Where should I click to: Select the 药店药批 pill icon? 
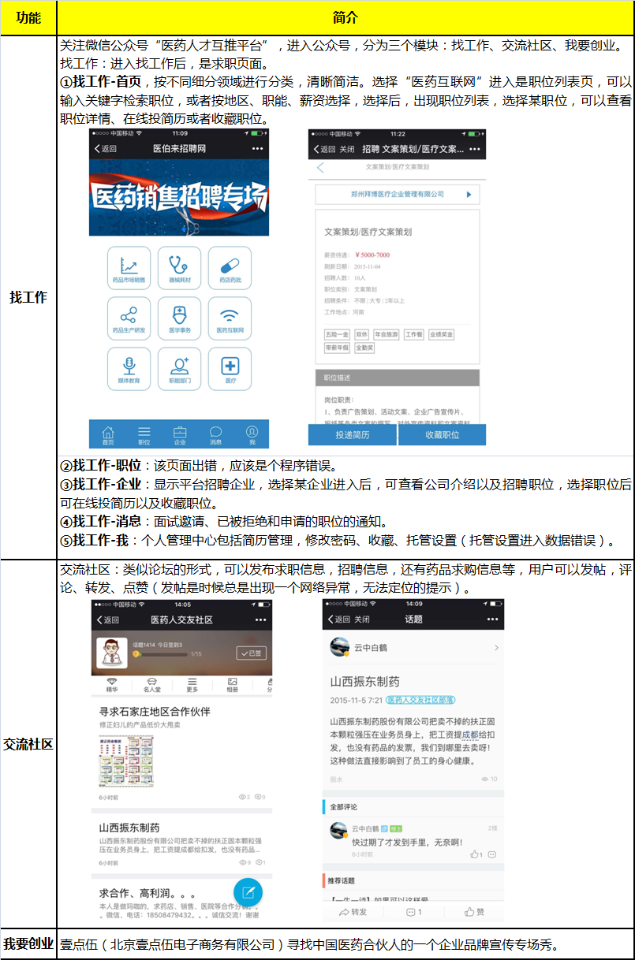230,268
